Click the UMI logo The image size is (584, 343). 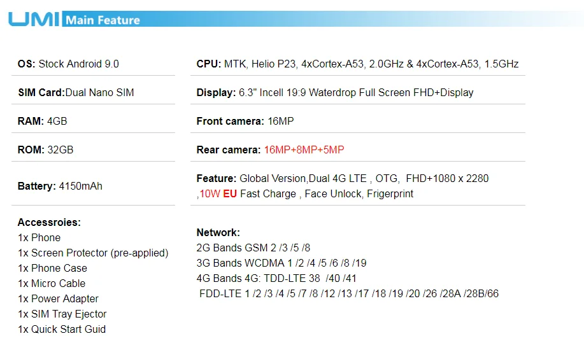tap(34, 19)
